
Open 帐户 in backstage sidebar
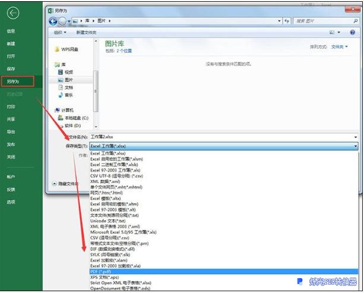[11, 177]
